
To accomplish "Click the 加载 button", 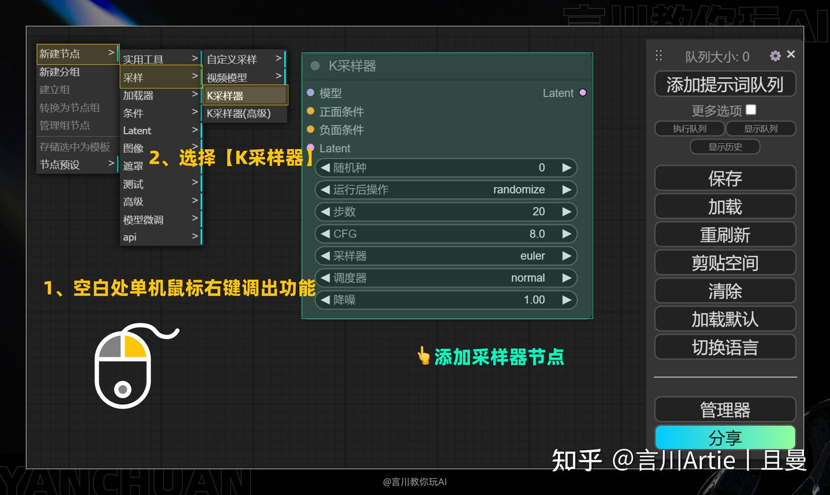I will 725,206.
